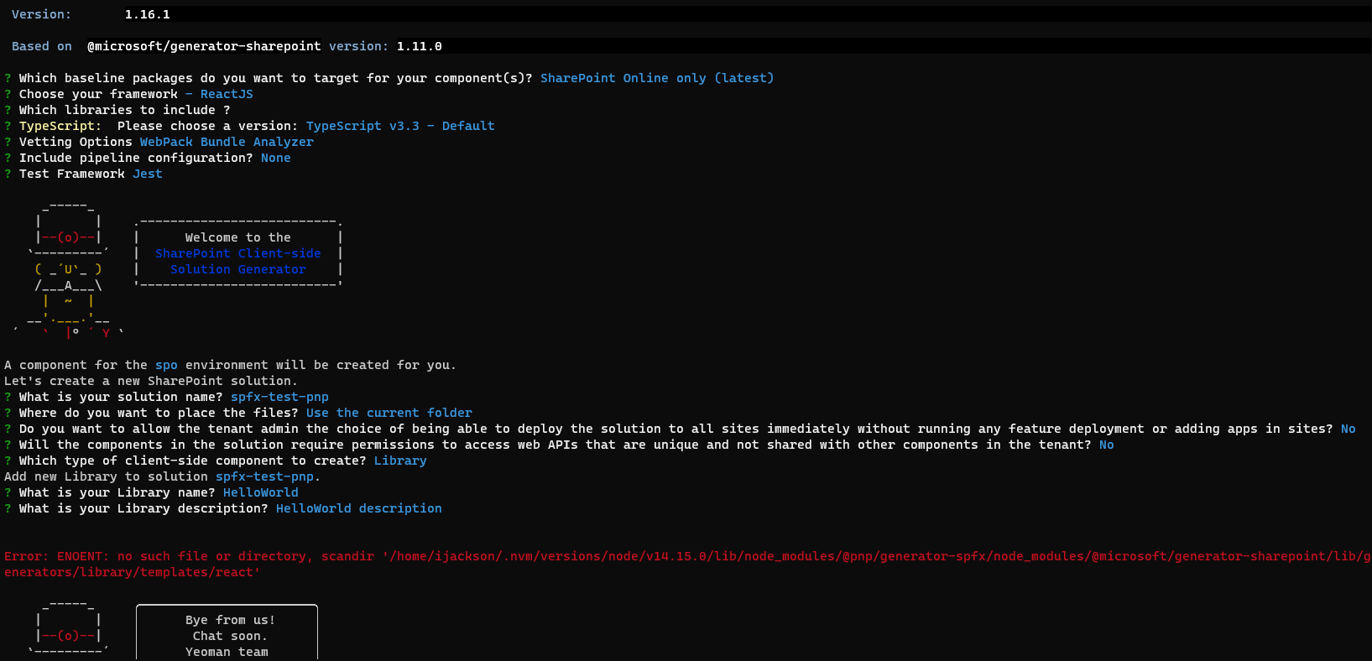Image resolution: width=1372 pixels, height=661 pixels.
Task: Click the 'Yeoman team' signature text
Action: (227, 652)
